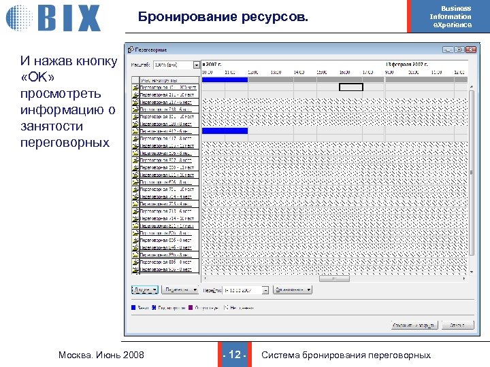Click the left arrow of the horizontal scrollbar
The height and width of the screenshot is (367, 490).
pyautogui.click(x=205, y=279)
